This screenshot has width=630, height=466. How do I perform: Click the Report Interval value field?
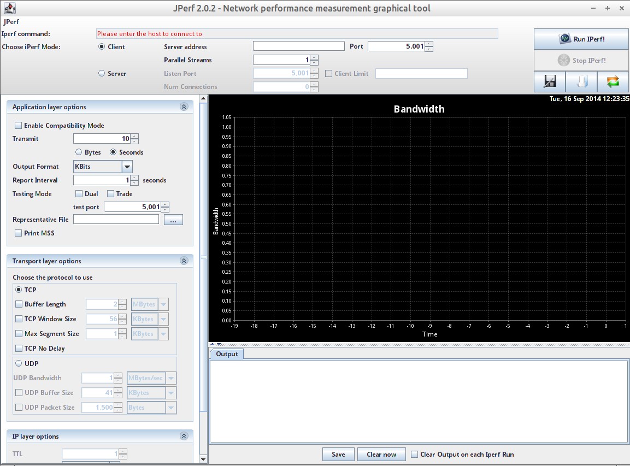click(x=102, y=180)
